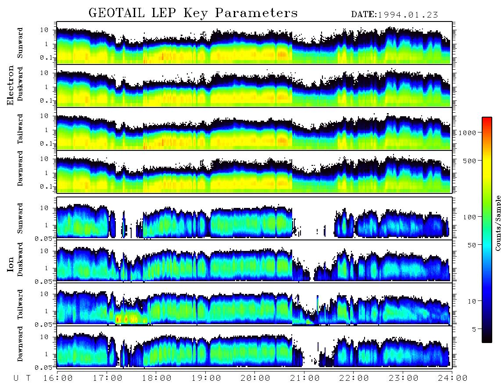The width and height of the screenshot is (501, 386).
Task: Click the 100 colorbar tick label
Action: (470, 217)
